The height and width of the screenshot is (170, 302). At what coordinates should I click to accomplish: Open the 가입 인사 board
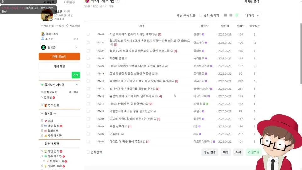[x=53, y=151]
